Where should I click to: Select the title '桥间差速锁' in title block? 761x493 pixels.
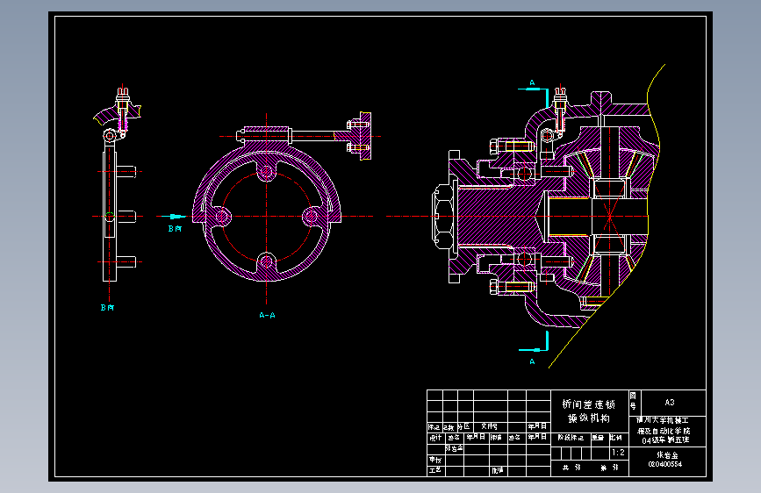[589, 404]
